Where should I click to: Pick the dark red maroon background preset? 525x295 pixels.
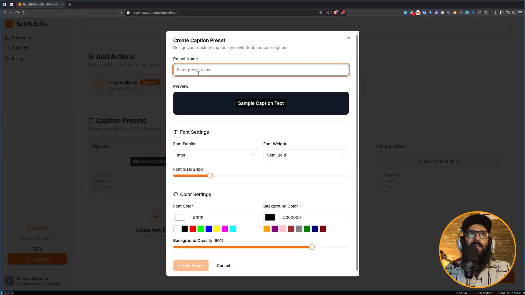323,229
